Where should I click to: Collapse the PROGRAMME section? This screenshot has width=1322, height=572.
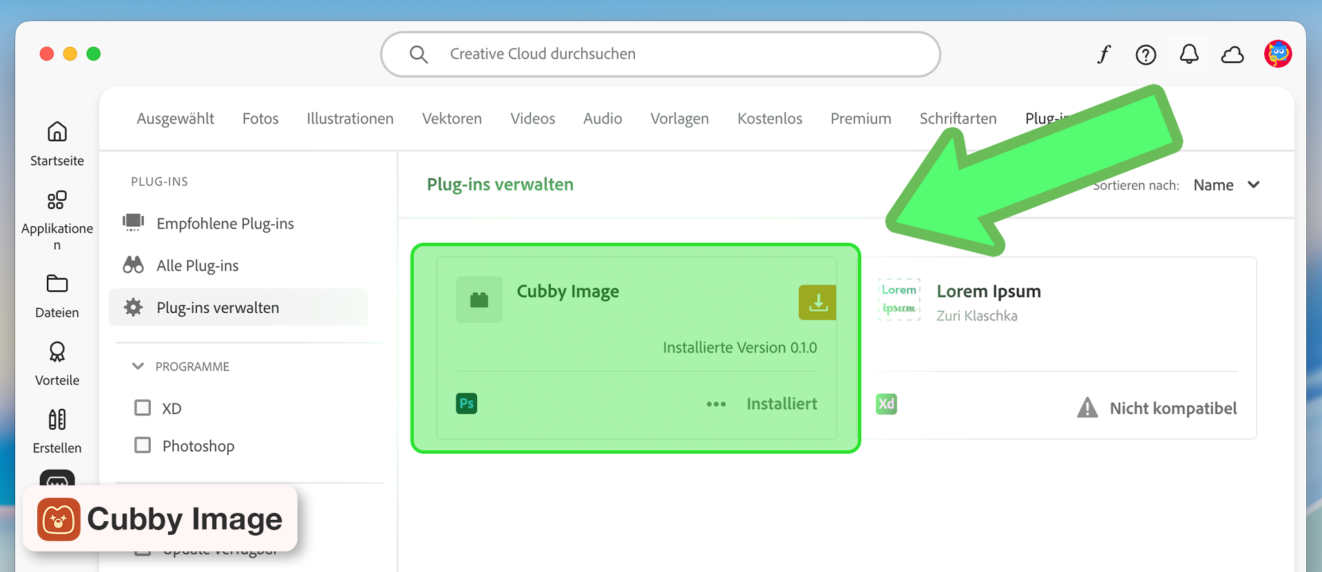coord(138,366)
